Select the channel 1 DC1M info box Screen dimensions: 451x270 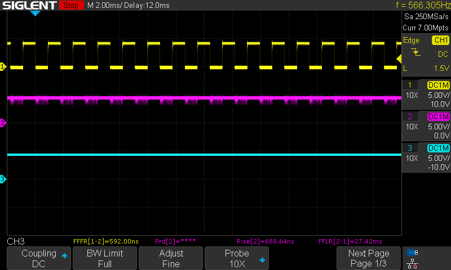(x=426, y=94)
